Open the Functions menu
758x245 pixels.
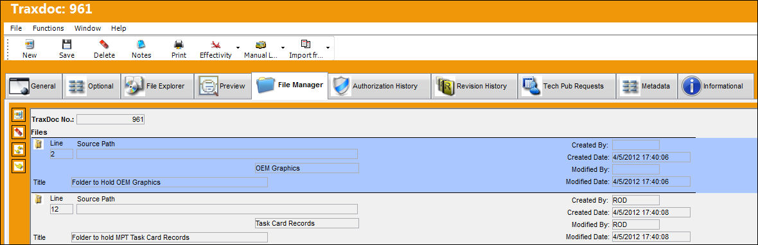pos(48,28)
